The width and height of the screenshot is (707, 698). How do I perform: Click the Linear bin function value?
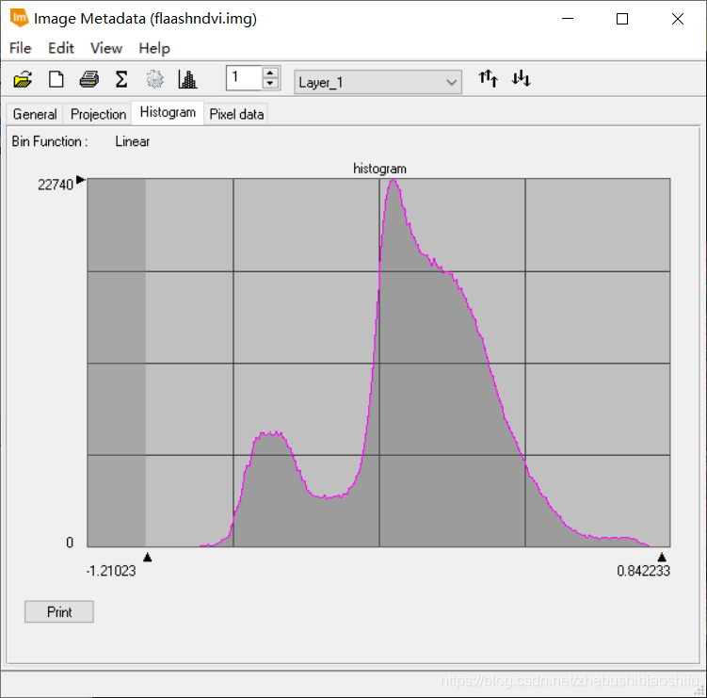pos(132,141)
